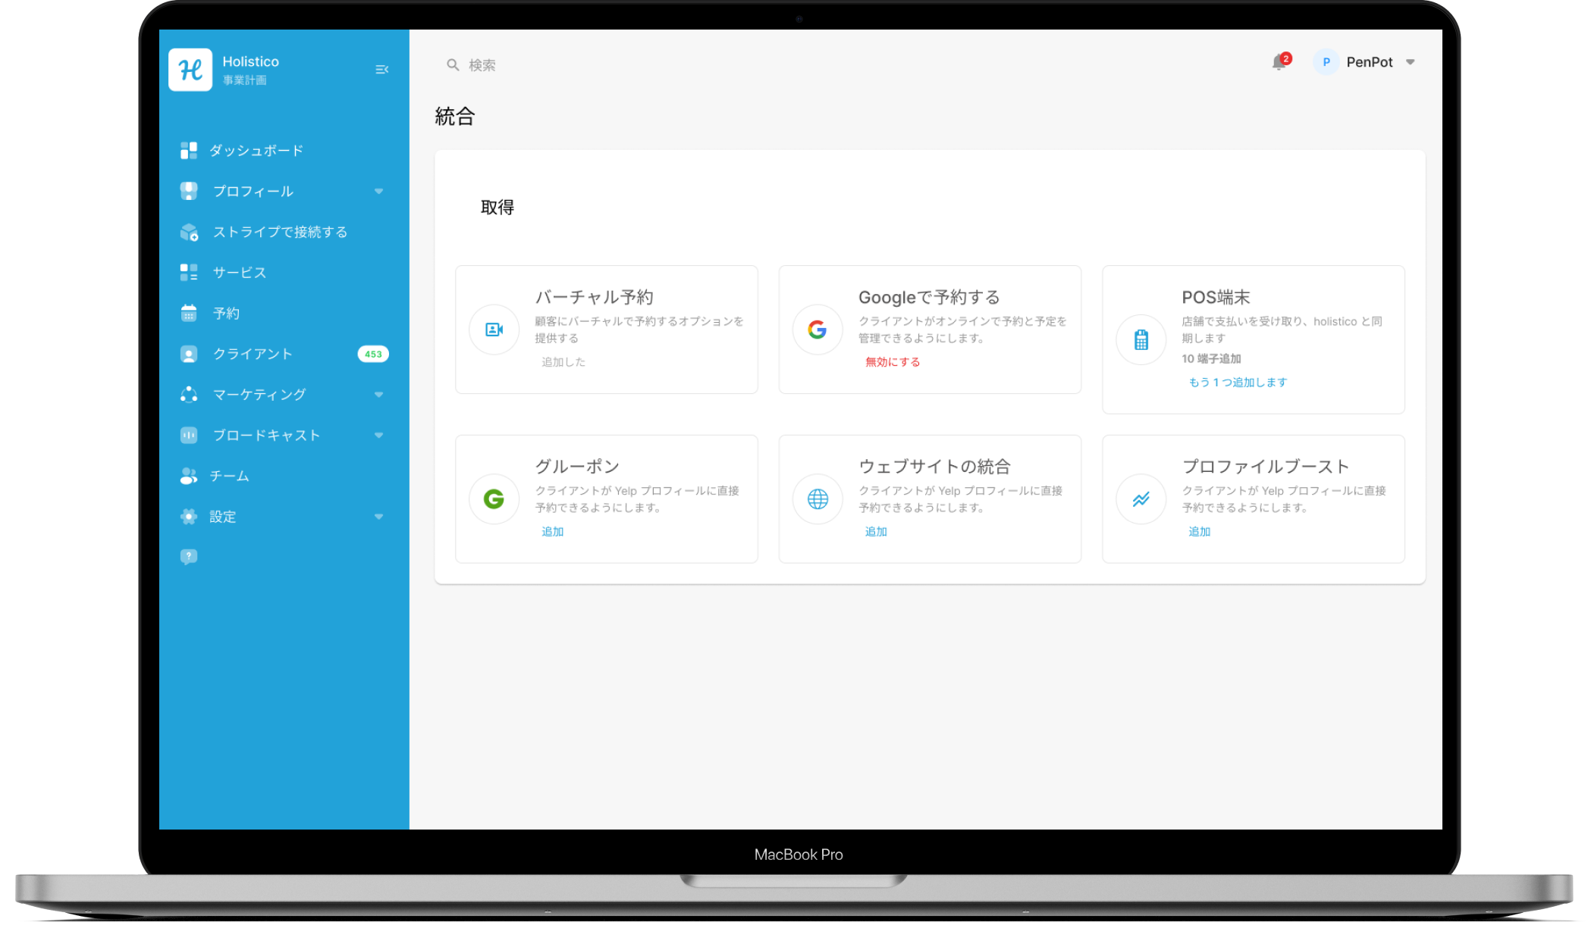1588x925 pixels.
Task: Click the Holistico logo icon
Action: pyautogui.click(x=190, y=70)
